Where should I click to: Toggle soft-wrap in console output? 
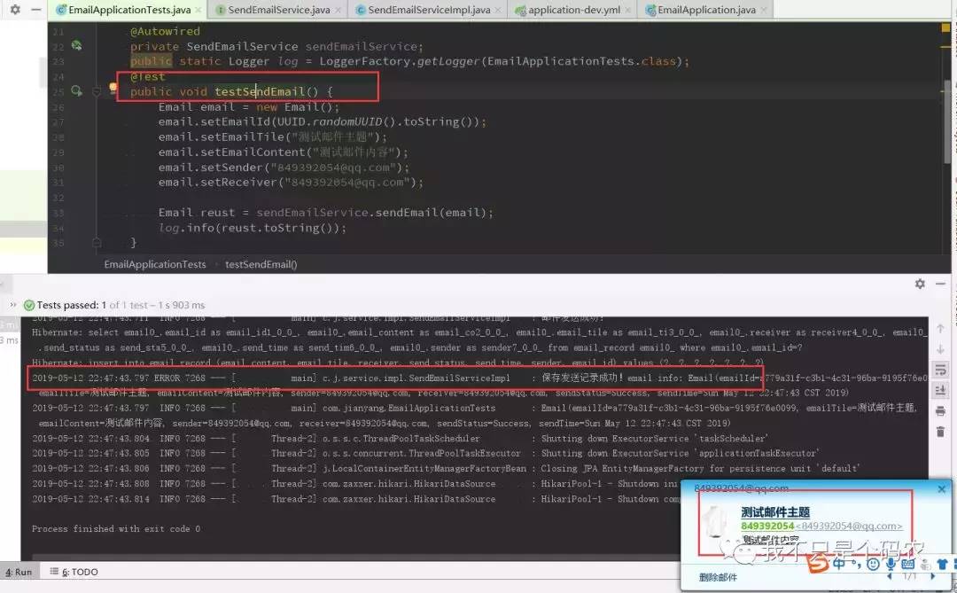coord(940,370)
